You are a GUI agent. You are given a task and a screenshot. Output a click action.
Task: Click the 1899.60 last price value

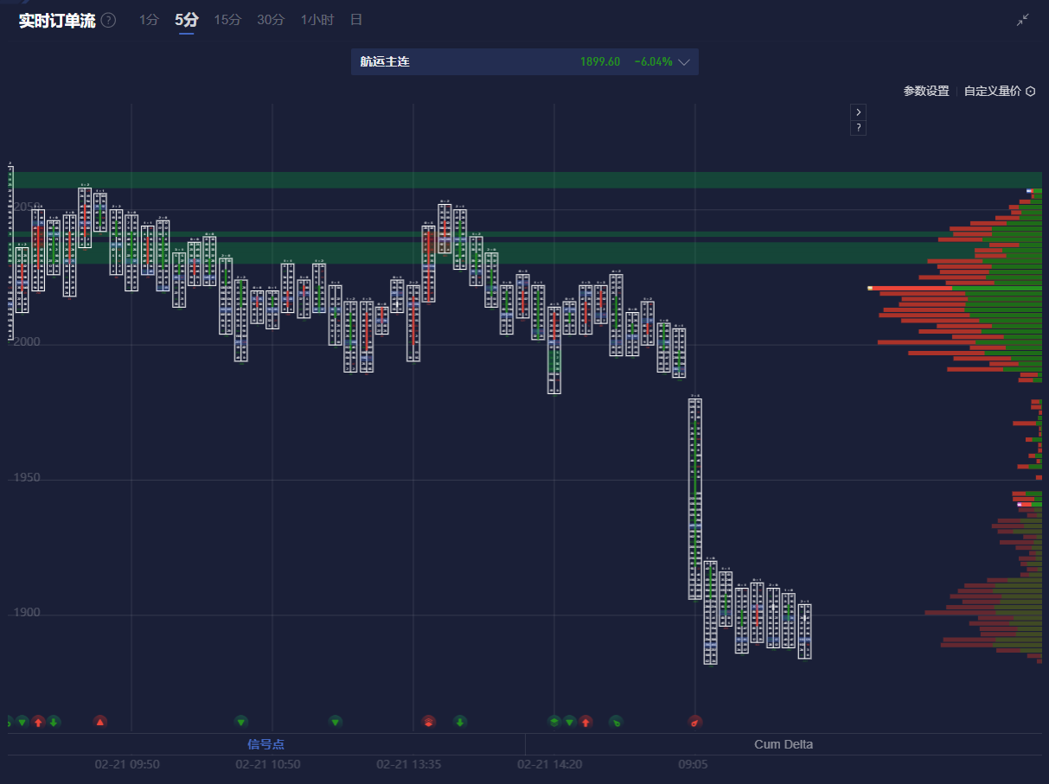[600, 62]
